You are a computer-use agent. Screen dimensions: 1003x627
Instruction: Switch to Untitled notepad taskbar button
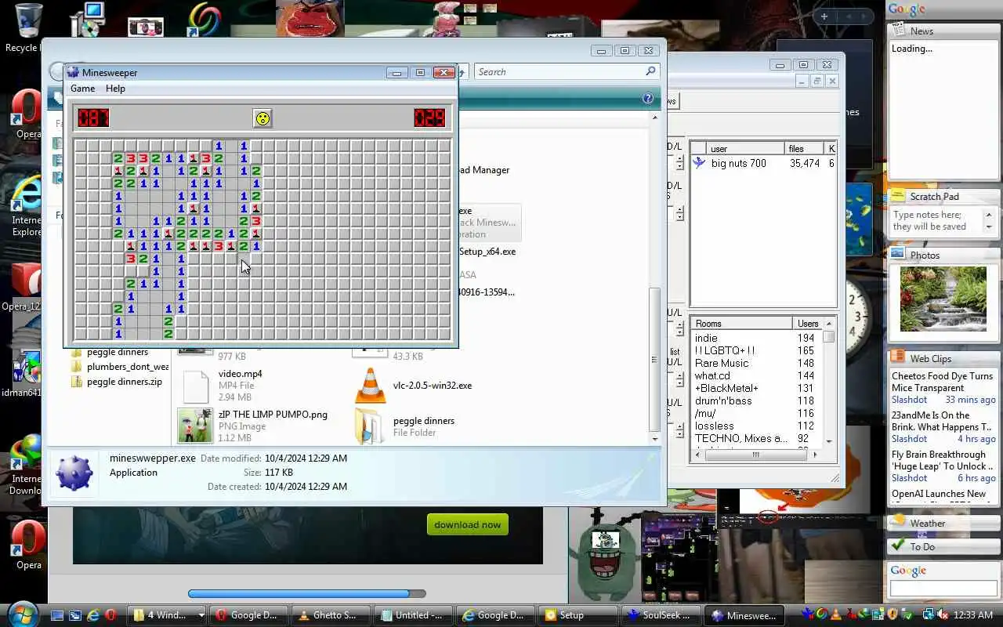click(412, 615)
